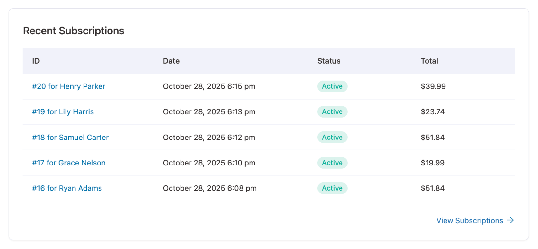Open subscription #17 for Grace Nelson
The height and width of the screenshot is (249, 538).
click(69, 163)
